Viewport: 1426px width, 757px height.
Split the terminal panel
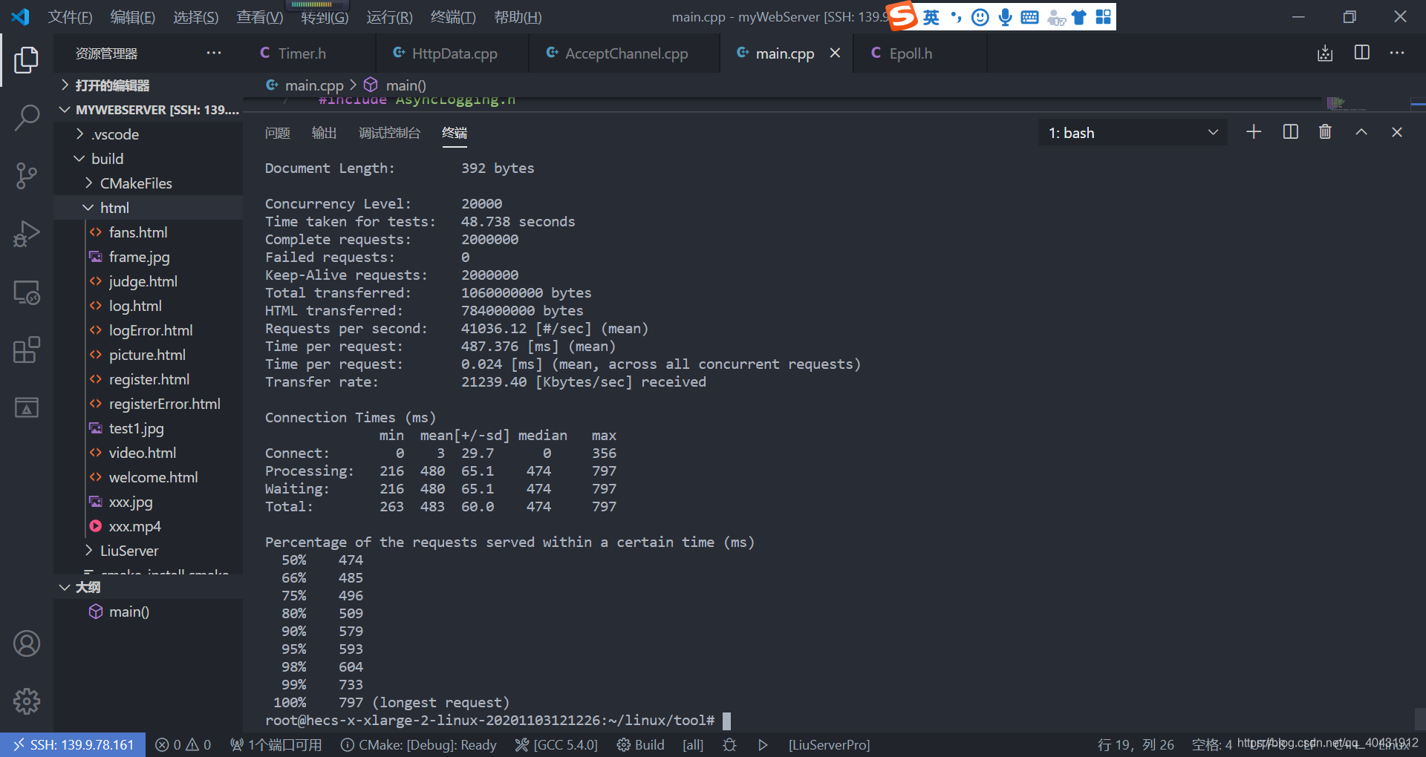1291,132
